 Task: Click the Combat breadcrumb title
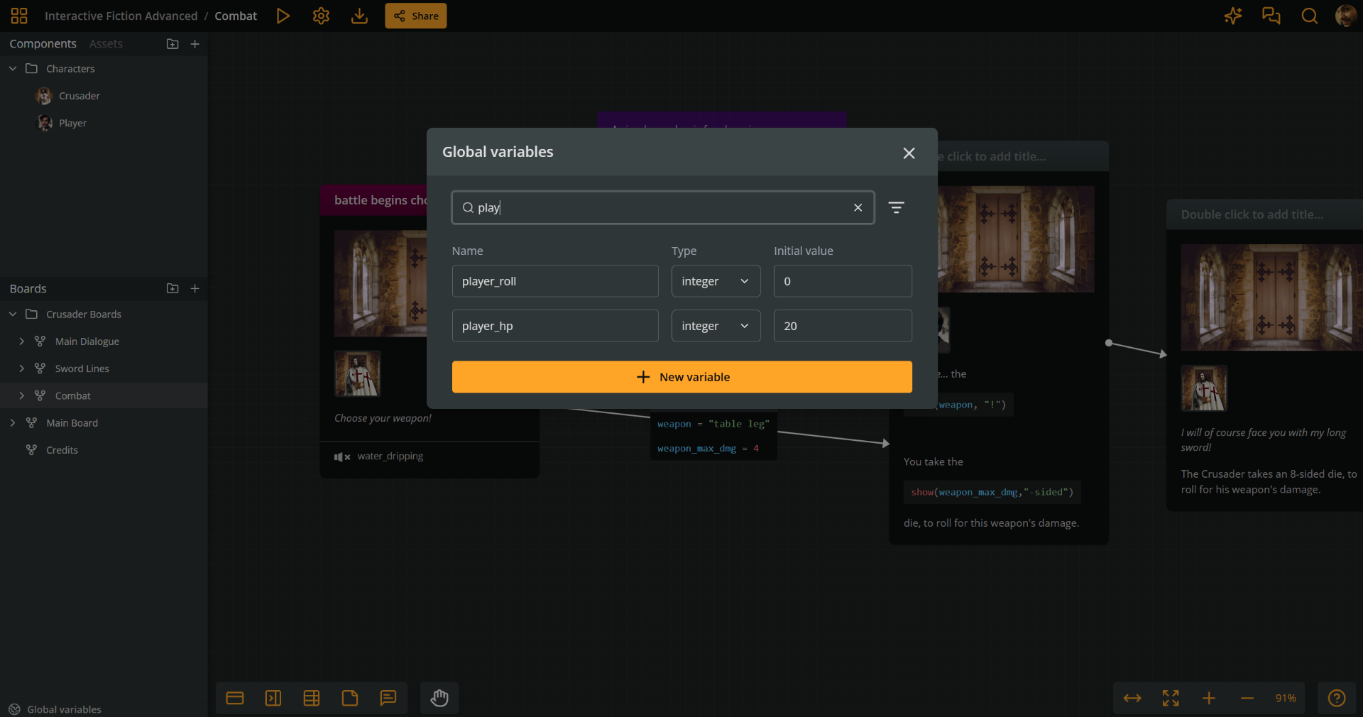coord(236,16)
